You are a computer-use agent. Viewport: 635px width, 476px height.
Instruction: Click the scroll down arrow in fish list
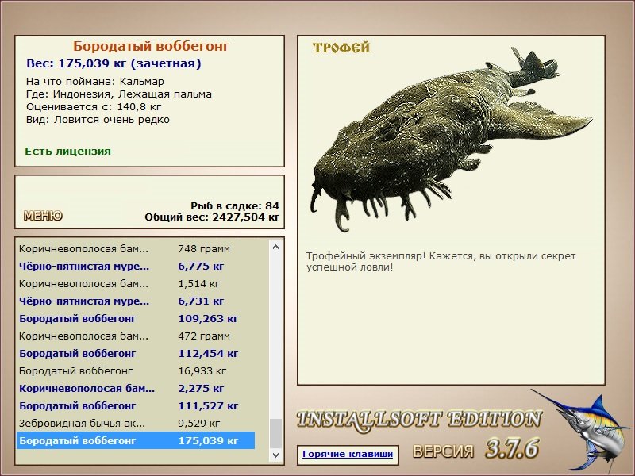[x=275, y=455]
